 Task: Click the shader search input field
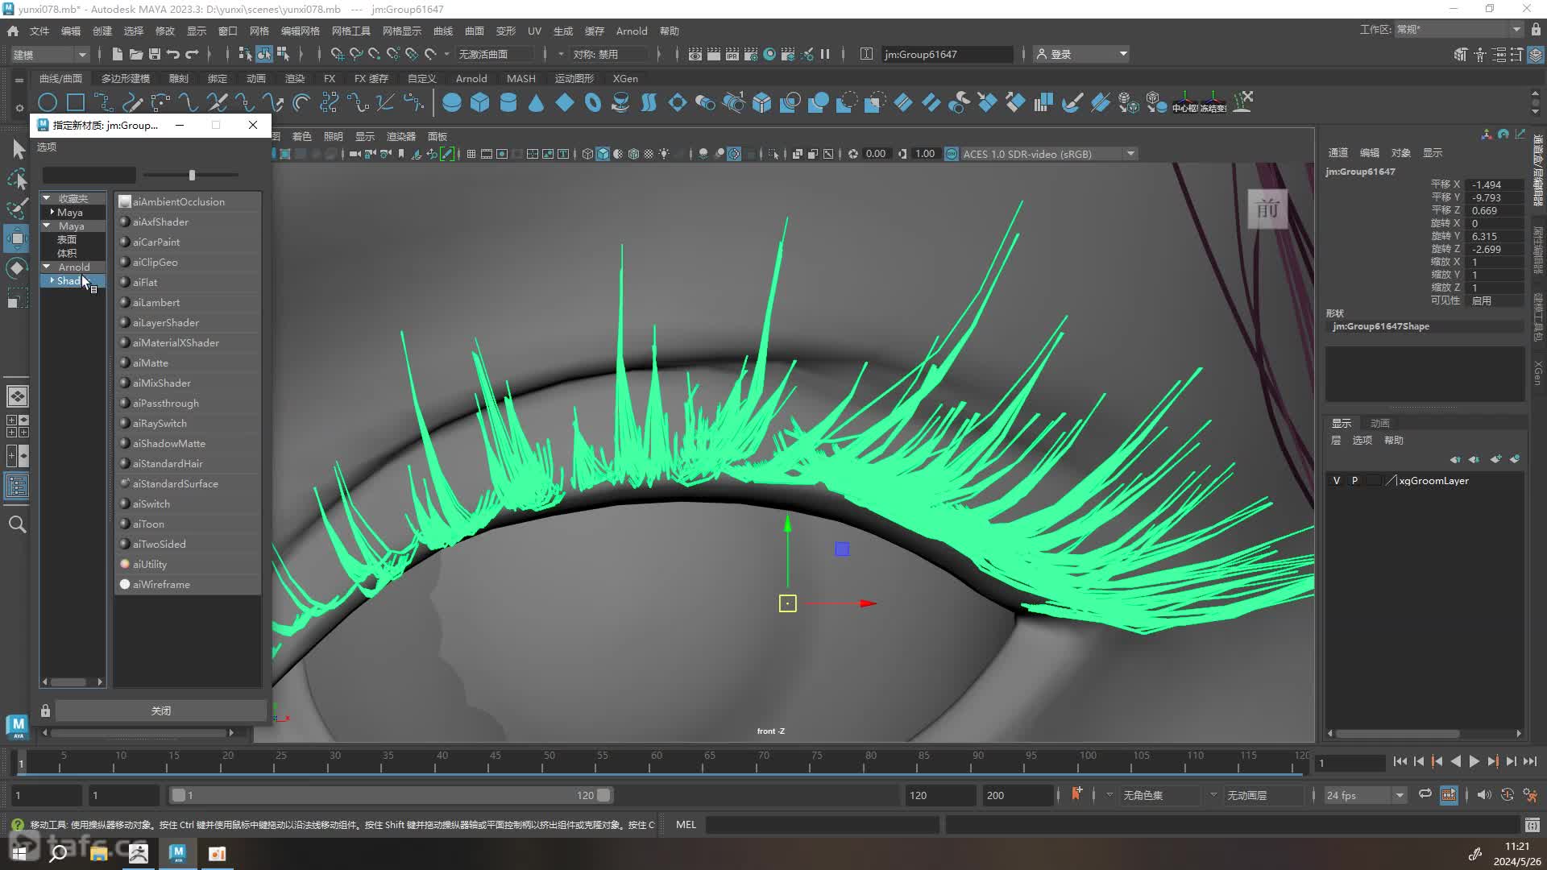[89, 175]
